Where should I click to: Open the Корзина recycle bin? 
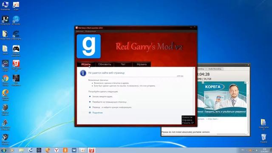coord(263,138)
